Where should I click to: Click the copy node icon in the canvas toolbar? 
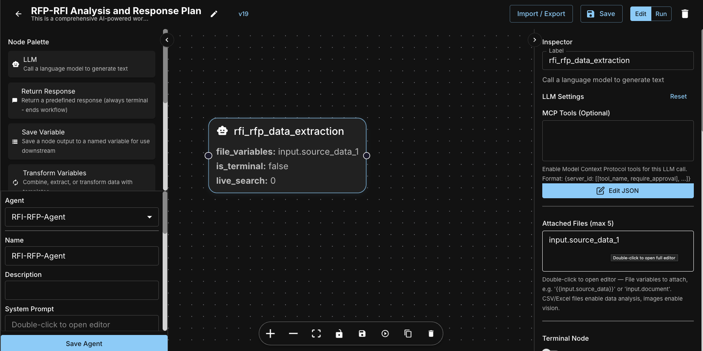(408, 333)
